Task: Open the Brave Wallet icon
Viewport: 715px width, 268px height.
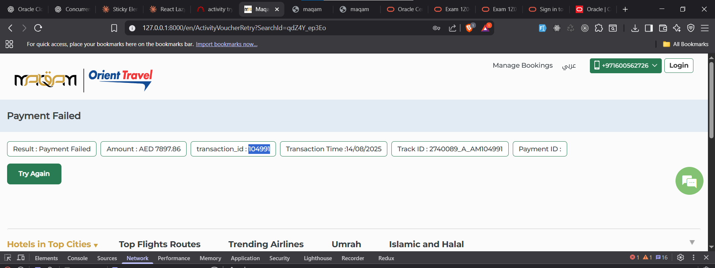Action: point(663,28)
